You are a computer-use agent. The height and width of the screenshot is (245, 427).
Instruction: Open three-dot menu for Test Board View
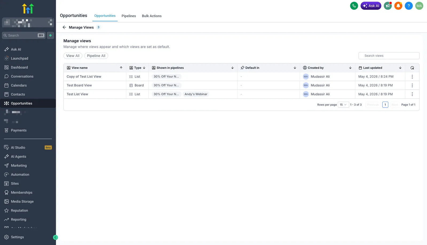point(412,85)
